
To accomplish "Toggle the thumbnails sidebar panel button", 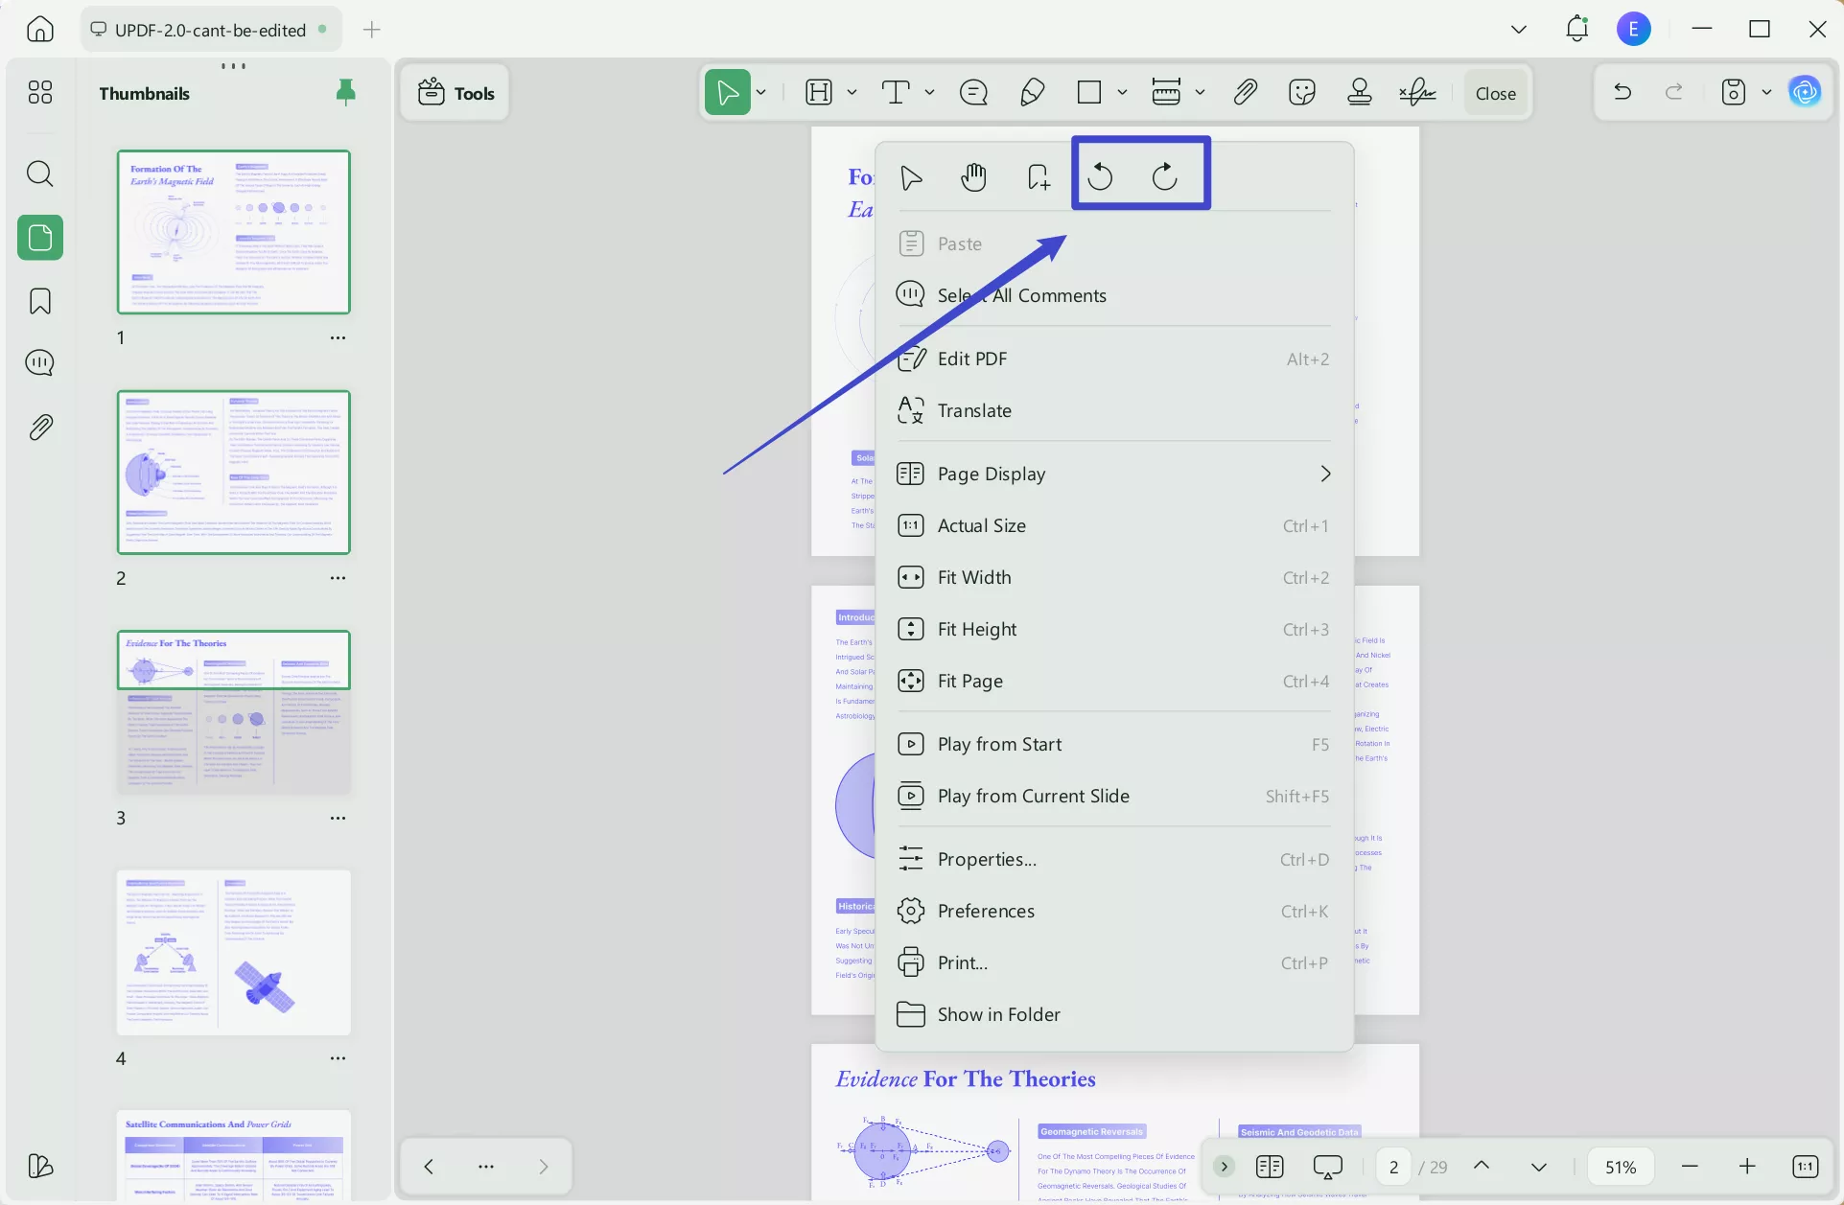I will click(x=40, y=238).
